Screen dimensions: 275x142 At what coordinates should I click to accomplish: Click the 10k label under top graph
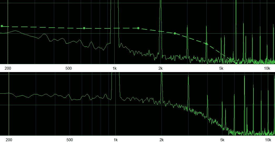(x=267, y=68)
